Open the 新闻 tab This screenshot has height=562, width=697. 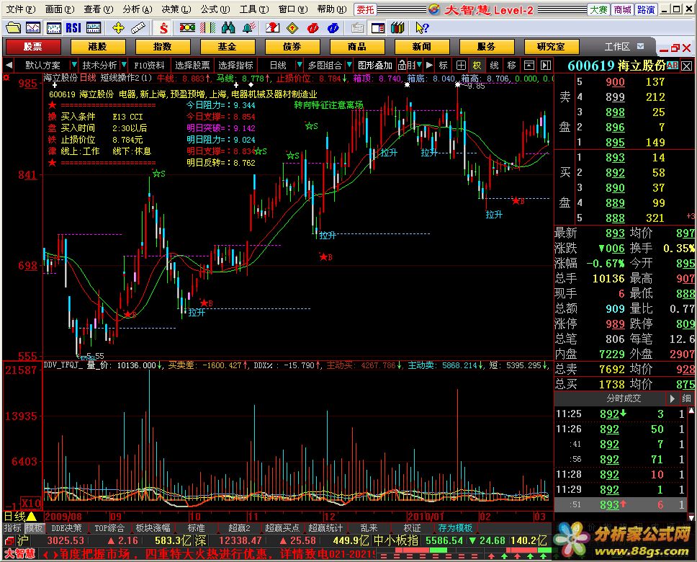point(421,47)
